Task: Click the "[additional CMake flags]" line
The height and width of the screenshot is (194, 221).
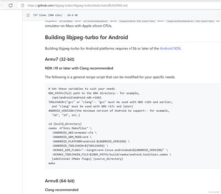Action: (x=87, y=159)
